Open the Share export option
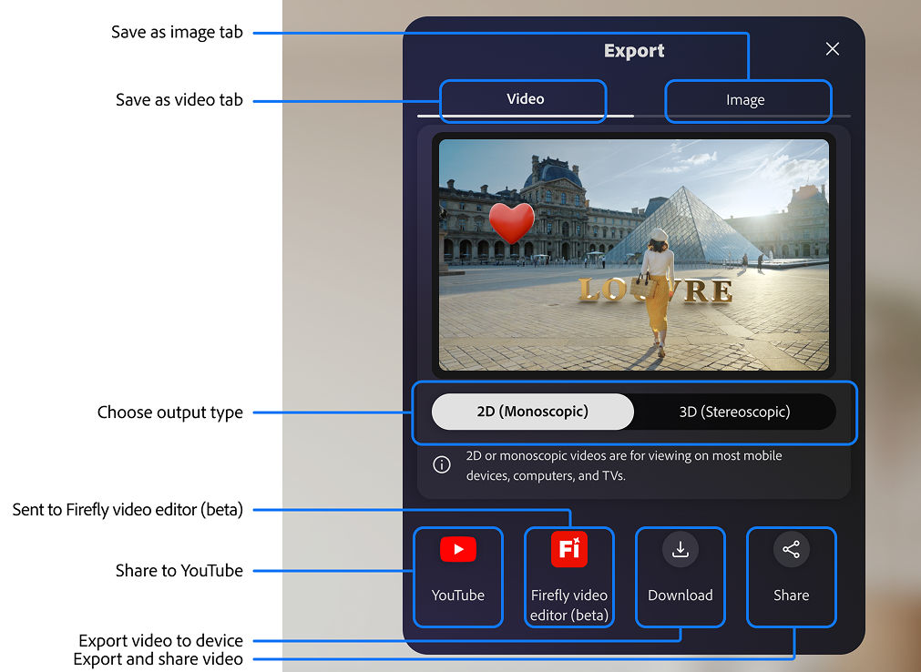921x672 pixels. (791, 576)
